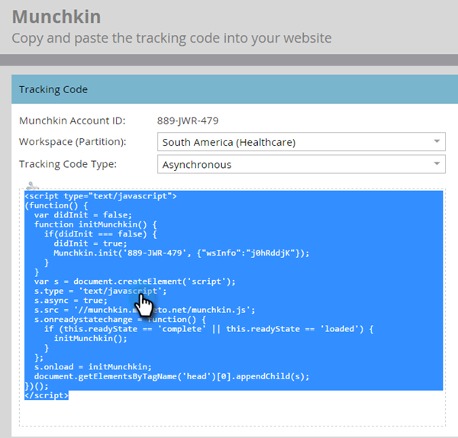Click the var didInit = false; line
458x438 pixels.
[x=83, y=215]
